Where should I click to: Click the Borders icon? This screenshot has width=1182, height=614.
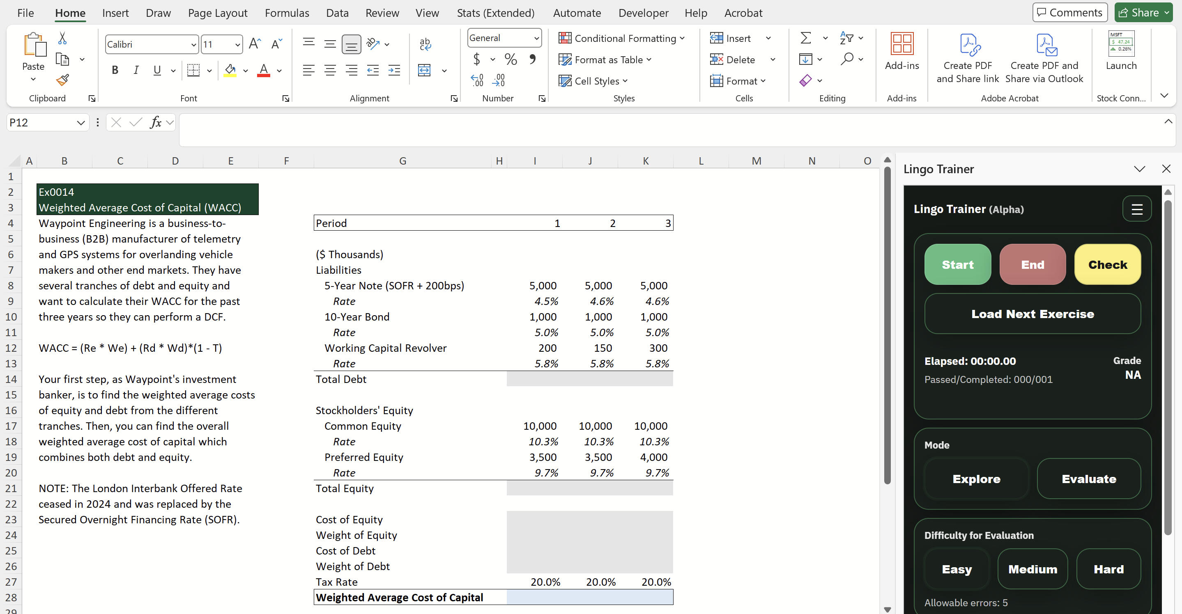193,70
